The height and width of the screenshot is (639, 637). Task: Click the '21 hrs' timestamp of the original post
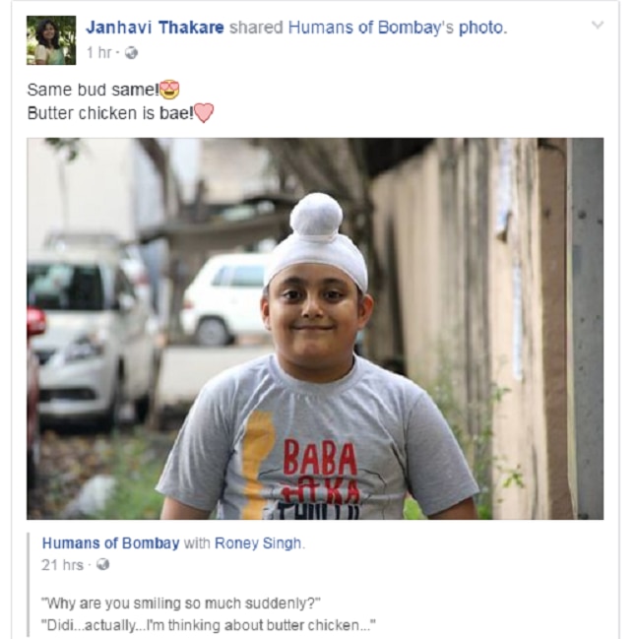(62, 565)
